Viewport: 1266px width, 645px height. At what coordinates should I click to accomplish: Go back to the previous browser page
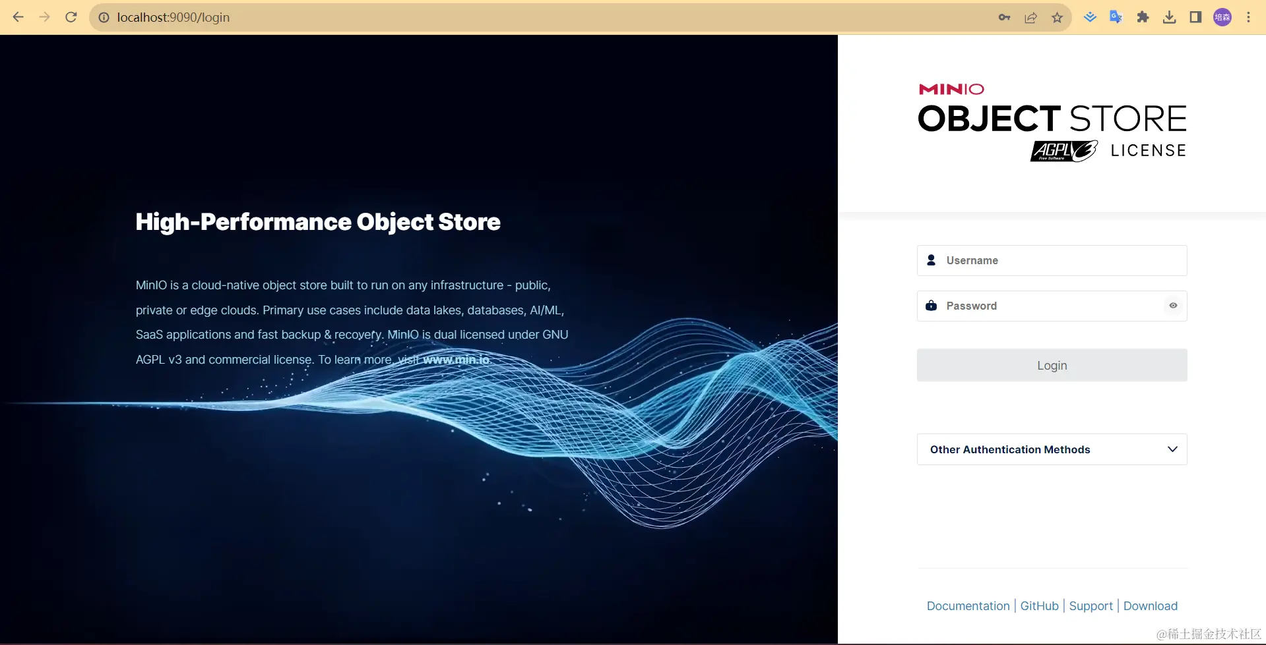[18, 17]
